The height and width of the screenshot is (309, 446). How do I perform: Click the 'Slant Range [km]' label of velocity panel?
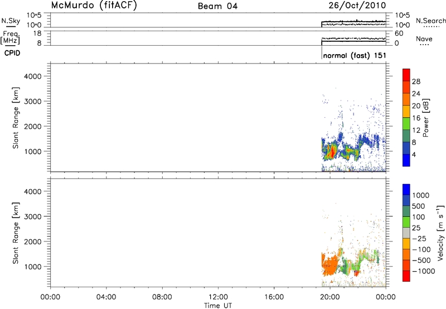coord(16,233)
